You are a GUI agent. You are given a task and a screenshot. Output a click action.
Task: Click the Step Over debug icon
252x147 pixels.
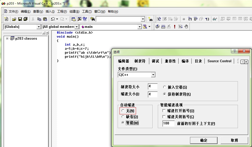point(196,19)
